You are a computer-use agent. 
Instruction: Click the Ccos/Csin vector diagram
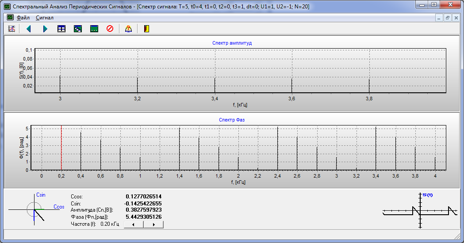[35, 210]
